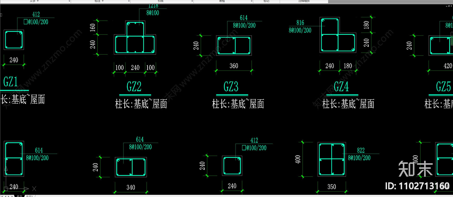Jump to the last layout tab arrow
The image size is (453, 197).
pyautogui.click(x=12, y=196)
